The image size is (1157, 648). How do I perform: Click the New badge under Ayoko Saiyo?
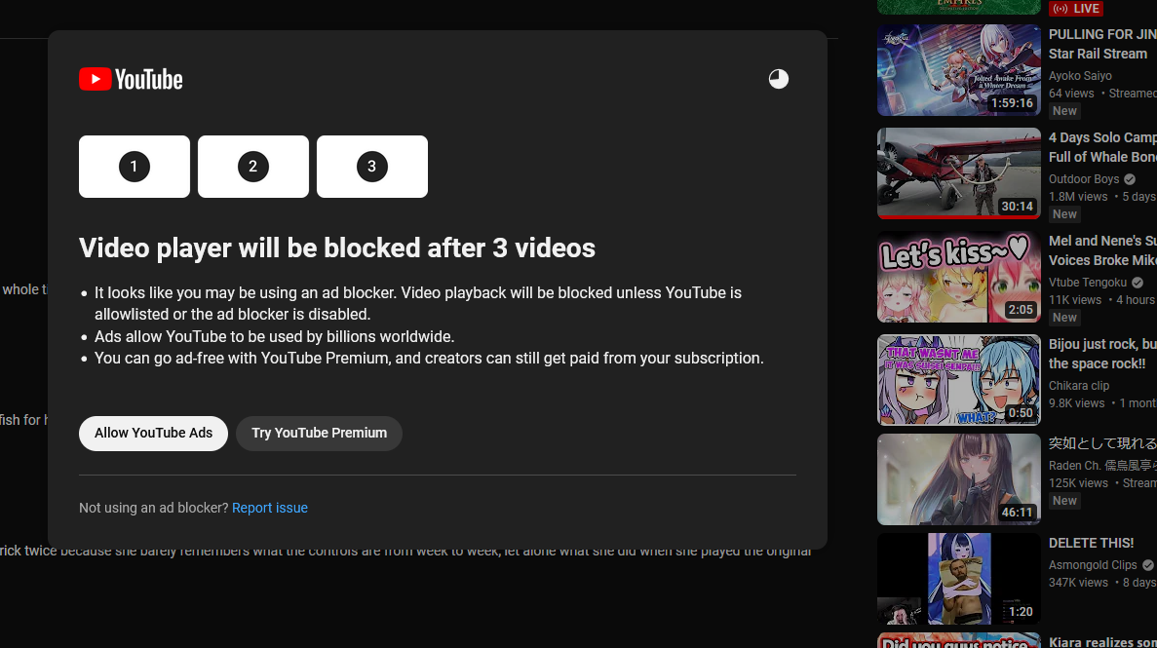(x=1064, y=111)
